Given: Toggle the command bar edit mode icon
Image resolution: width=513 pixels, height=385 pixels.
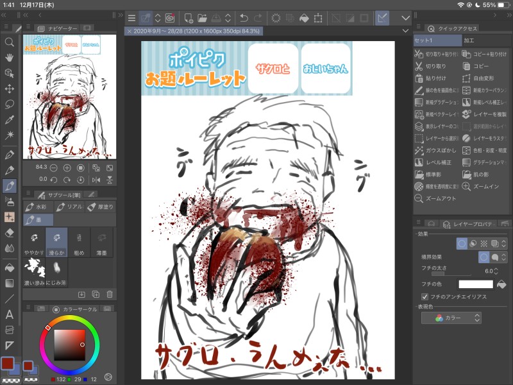Looking at the screenshot, I should tap(146, 18).
